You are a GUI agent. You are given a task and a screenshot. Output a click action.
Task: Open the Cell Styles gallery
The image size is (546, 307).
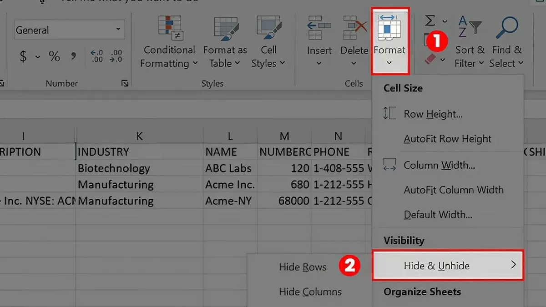268,28
